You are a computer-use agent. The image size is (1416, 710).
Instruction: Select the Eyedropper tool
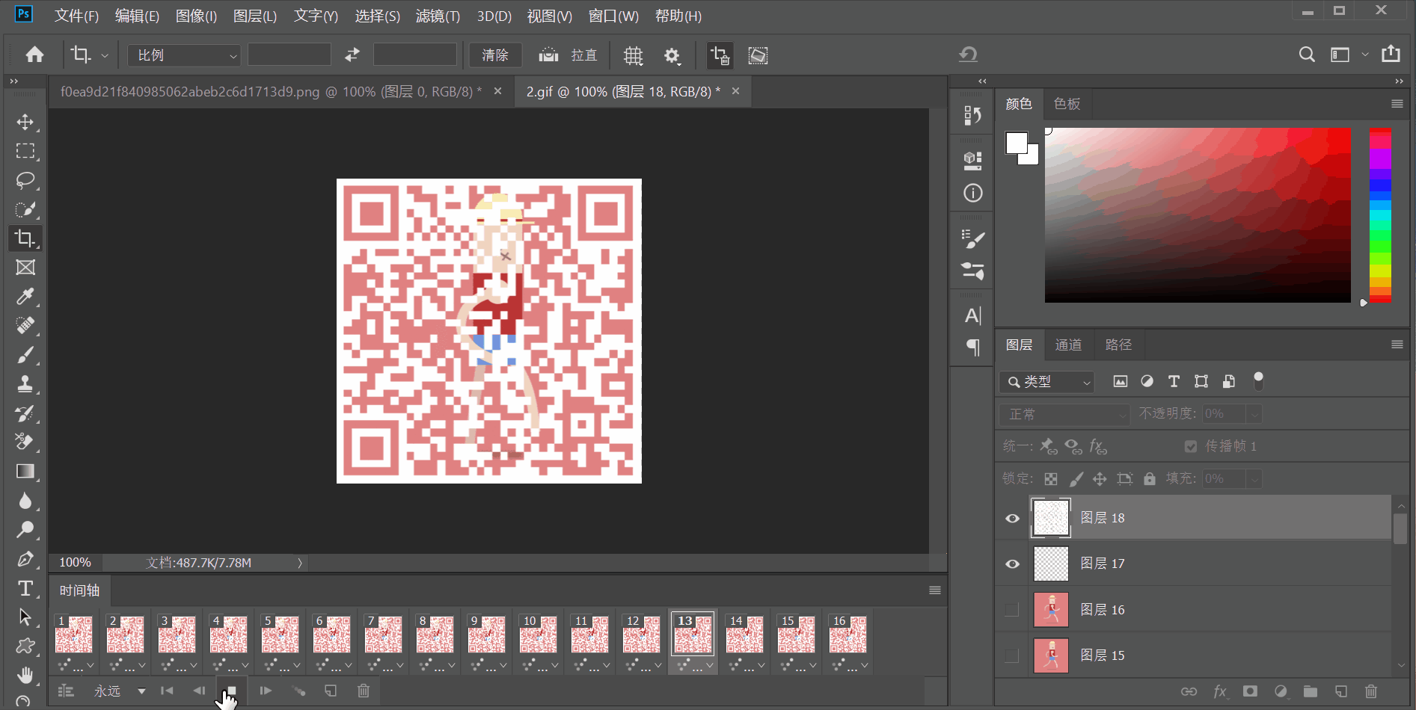[25, 297]
